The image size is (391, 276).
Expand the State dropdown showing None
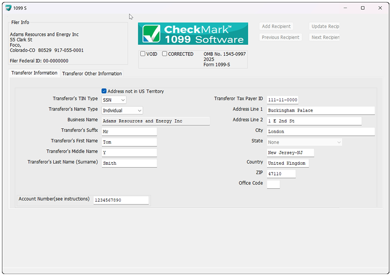click(x=305, y=142)
